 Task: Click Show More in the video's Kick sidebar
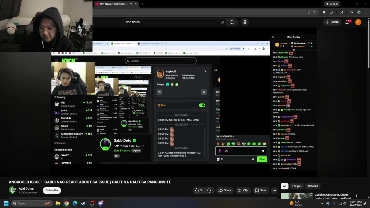(x=60, y=143)
